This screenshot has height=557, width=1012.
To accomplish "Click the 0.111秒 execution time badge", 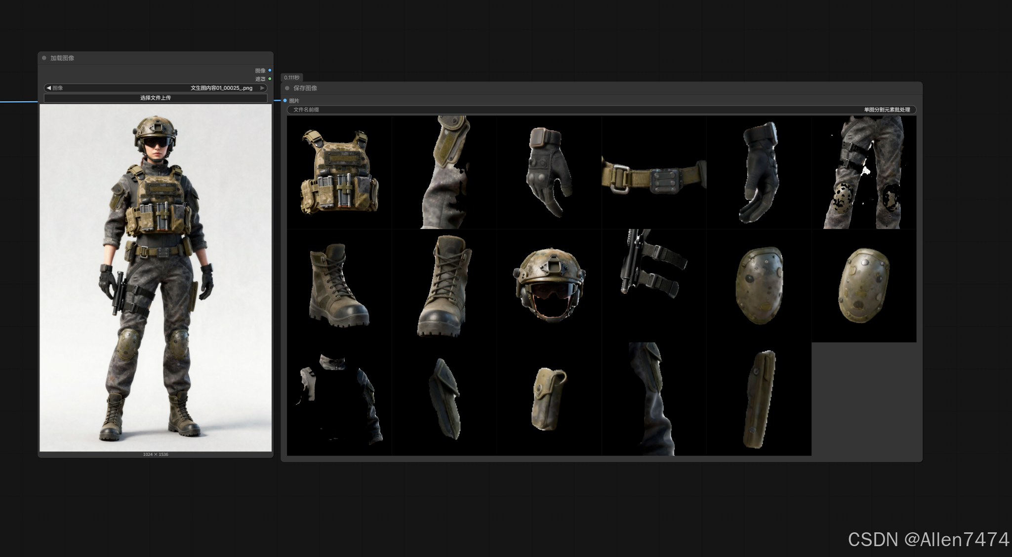I will tap(292, 77).
